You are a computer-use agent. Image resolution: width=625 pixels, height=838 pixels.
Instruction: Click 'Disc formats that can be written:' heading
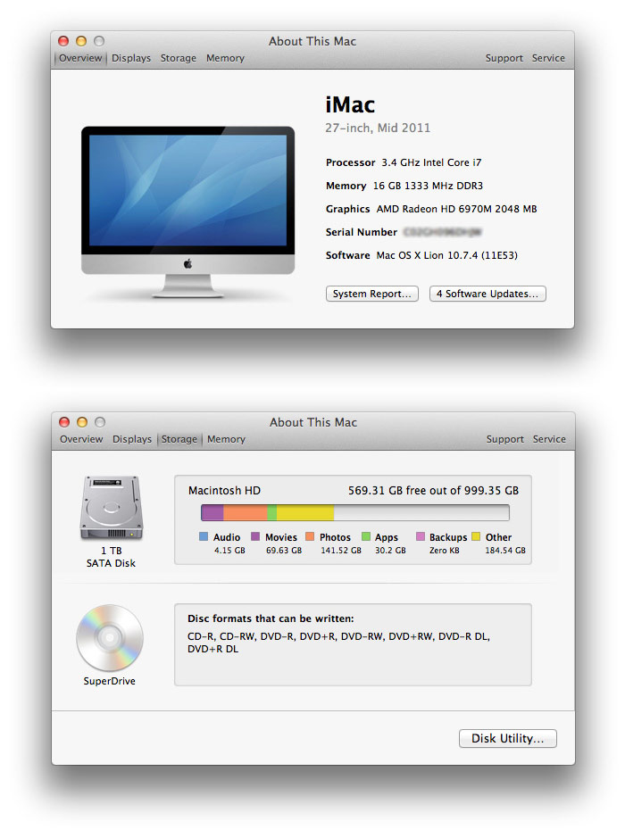click(x=271, y=618)
